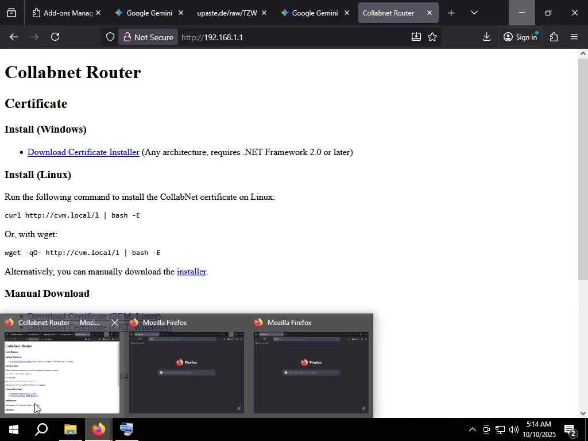
Task: Bookmark this page with the star icon
Action: pos(432,37)
